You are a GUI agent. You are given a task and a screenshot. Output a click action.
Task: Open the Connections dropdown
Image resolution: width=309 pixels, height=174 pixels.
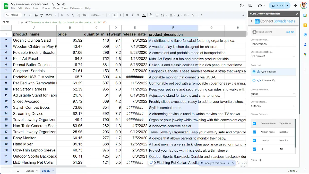tap(273, 44)
